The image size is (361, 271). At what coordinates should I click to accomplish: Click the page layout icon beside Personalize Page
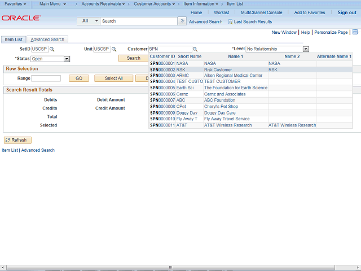tap(355, 32)
